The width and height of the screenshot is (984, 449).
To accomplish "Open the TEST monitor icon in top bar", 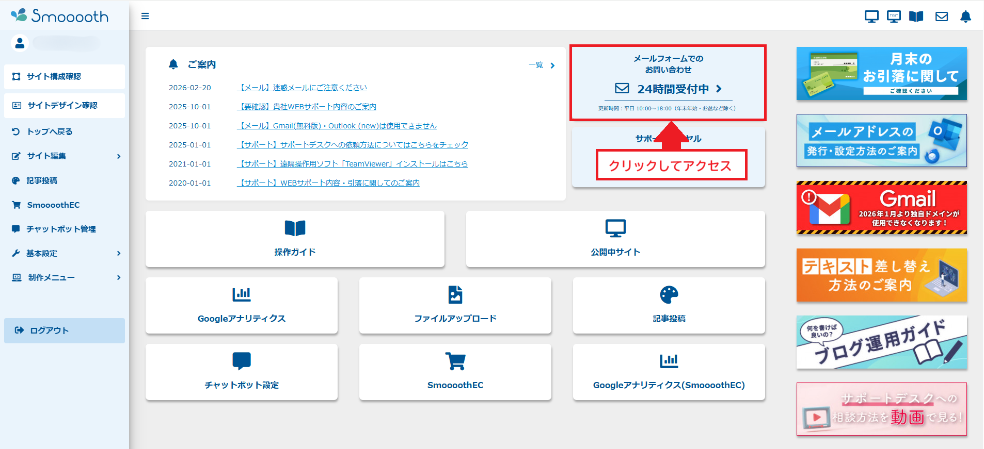I will (894, 16).
